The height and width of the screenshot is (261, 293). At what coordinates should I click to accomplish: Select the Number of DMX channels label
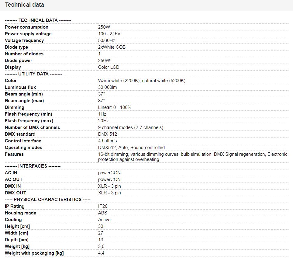click(x=32, y=127)
